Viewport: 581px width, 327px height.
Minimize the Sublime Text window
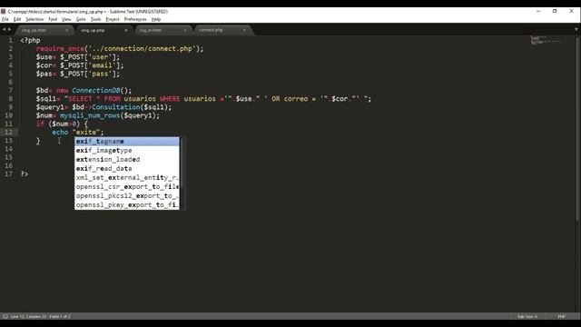[x=538, y=12]
